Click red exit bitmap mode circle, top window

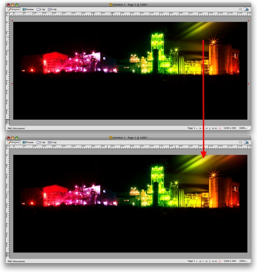point(220,128)
